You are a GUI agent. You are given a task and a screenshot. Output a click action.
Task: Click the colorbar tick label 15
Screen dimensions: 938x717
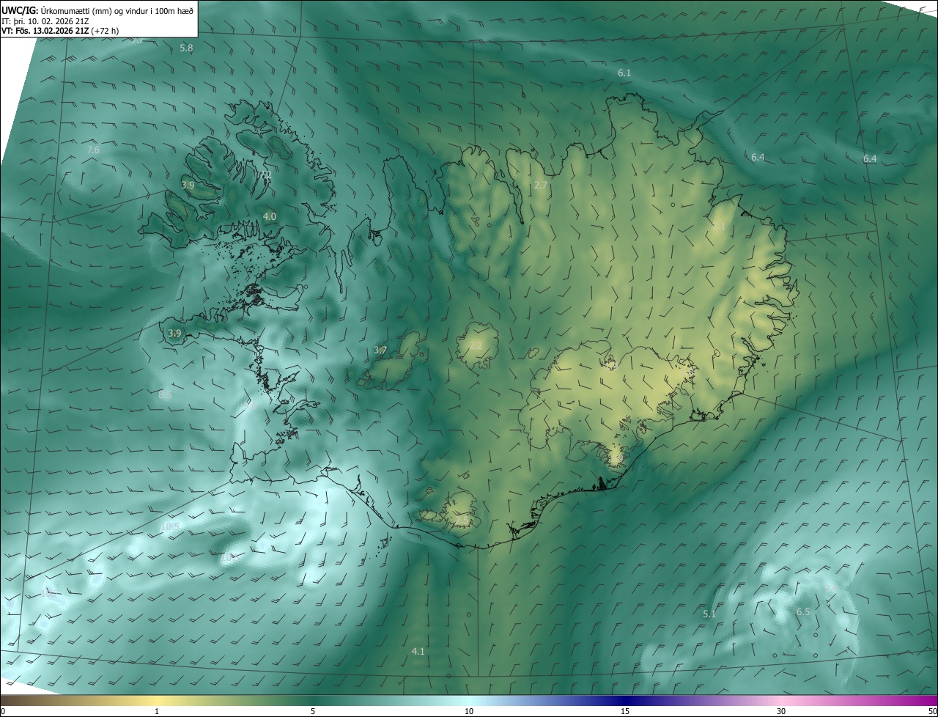click(625, 711)
